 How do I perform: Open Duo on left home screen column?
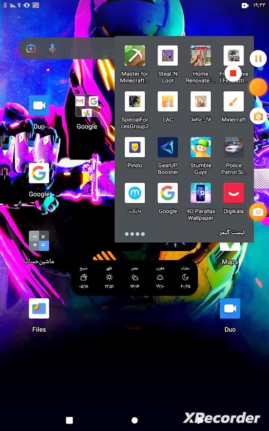[x=39, y=106]
